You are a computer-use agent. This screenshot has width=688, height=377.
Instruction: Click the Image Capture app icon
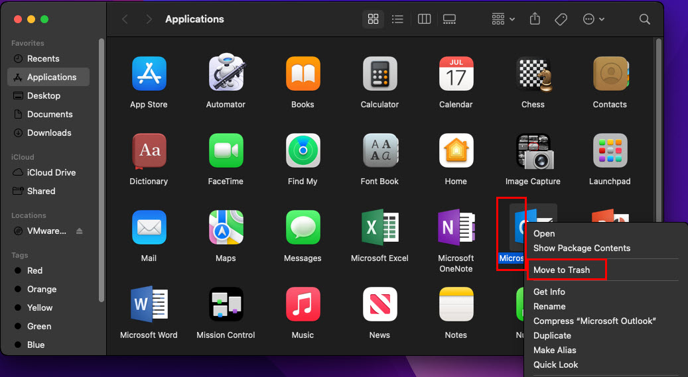534,152
